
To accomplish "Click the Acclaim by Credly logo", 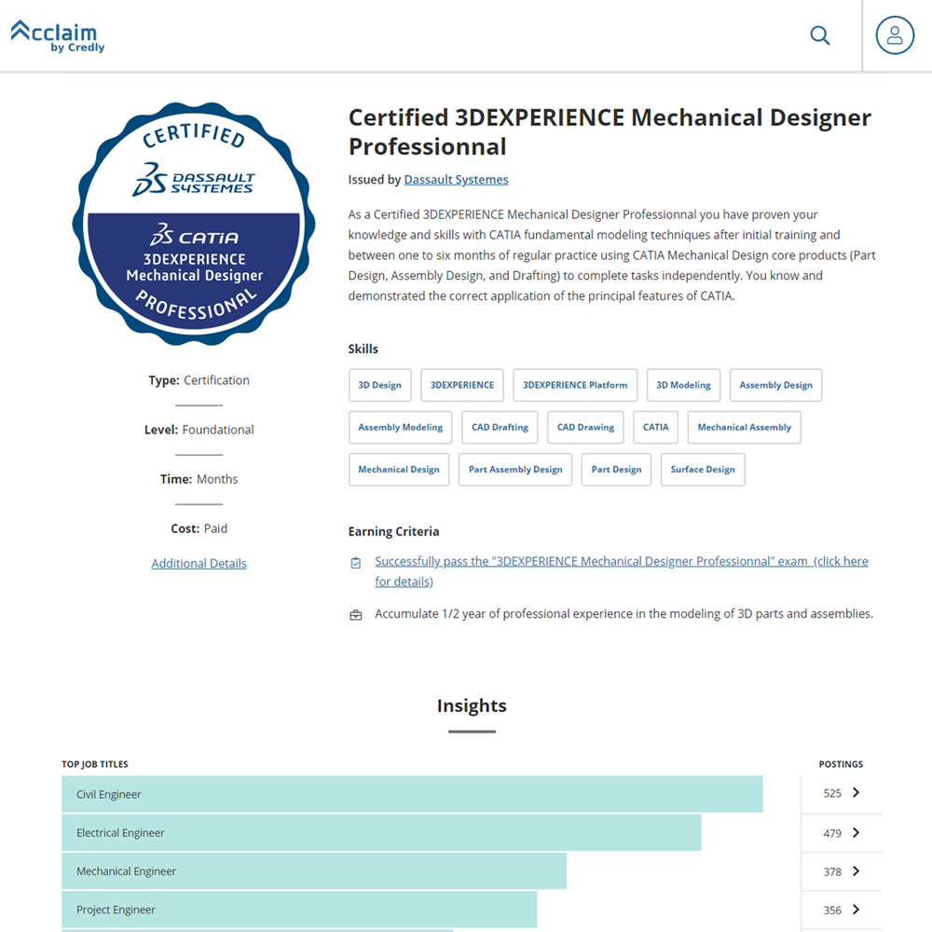I will (x=58, y=36).
